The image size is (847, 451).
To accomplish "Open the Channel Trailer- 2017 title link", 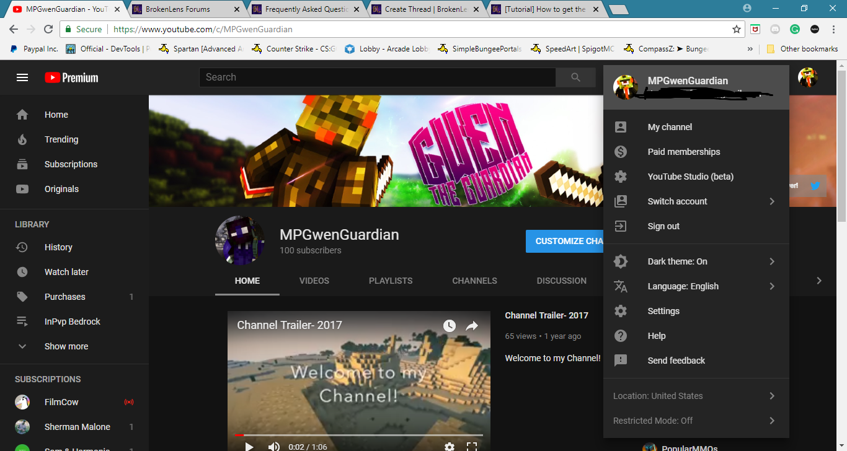I will click(x=546, y=315).
